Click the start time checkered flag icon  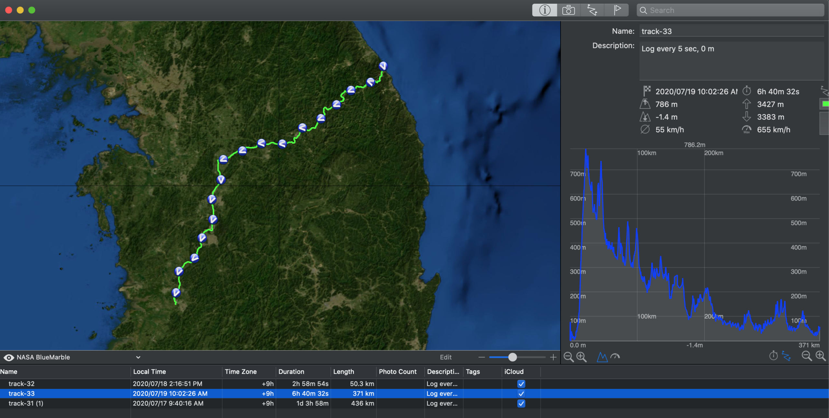tap(647, 91)
